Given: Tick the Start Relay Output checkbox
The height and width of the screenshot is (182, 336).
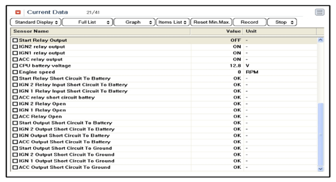Looking at the screenshot, I should pyautogui.click(x=15, y=40).
